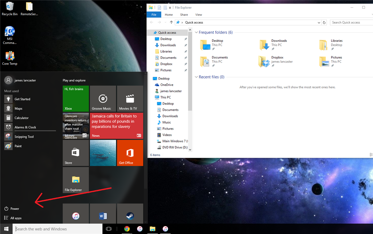
Task: Open the Word tile in Start menu
Action: click(x=103, y=213)
